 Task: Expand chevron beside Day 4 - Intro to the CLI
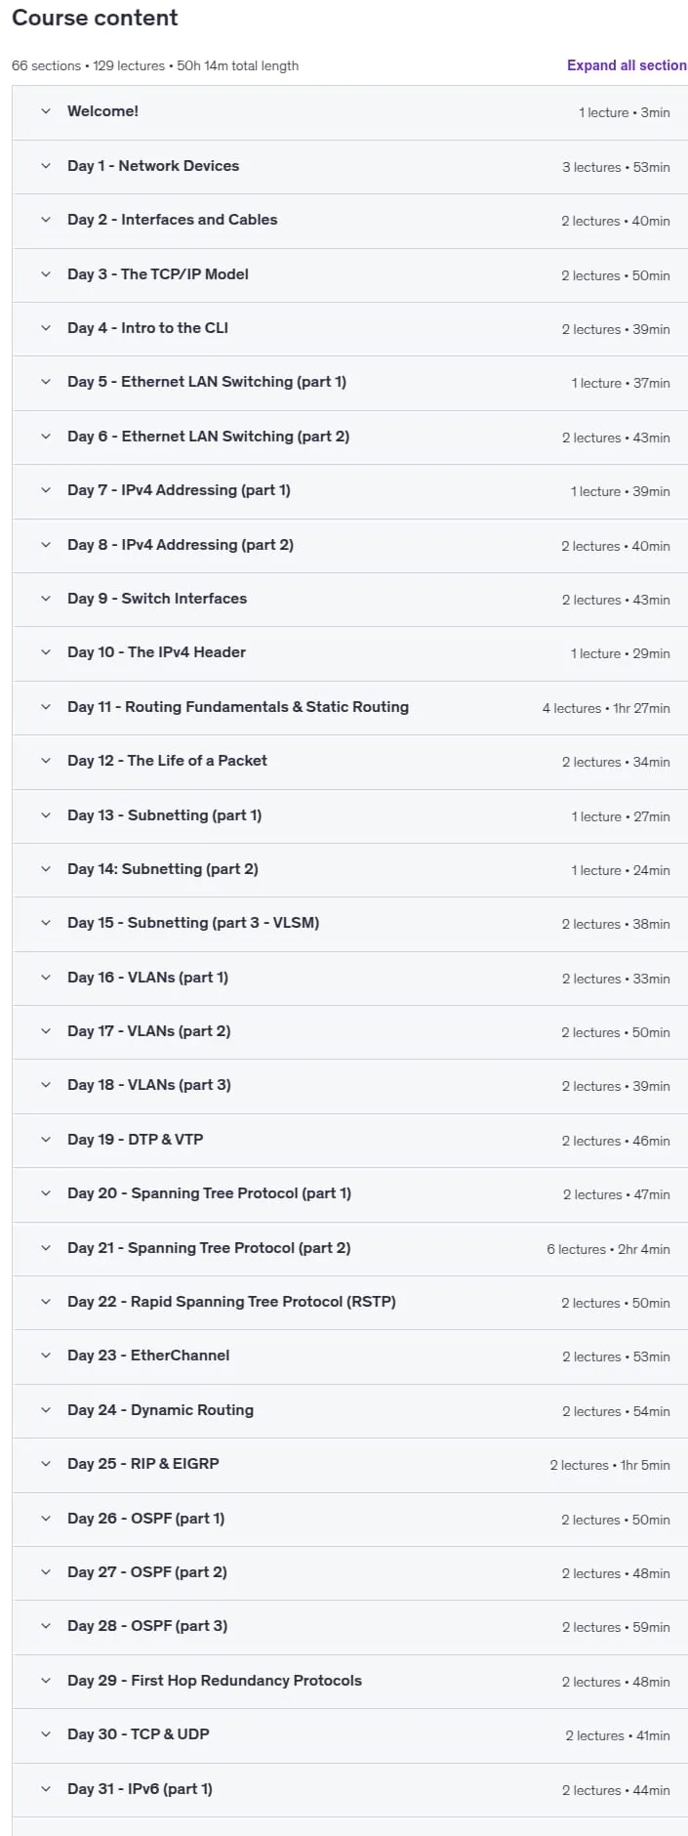46,328
